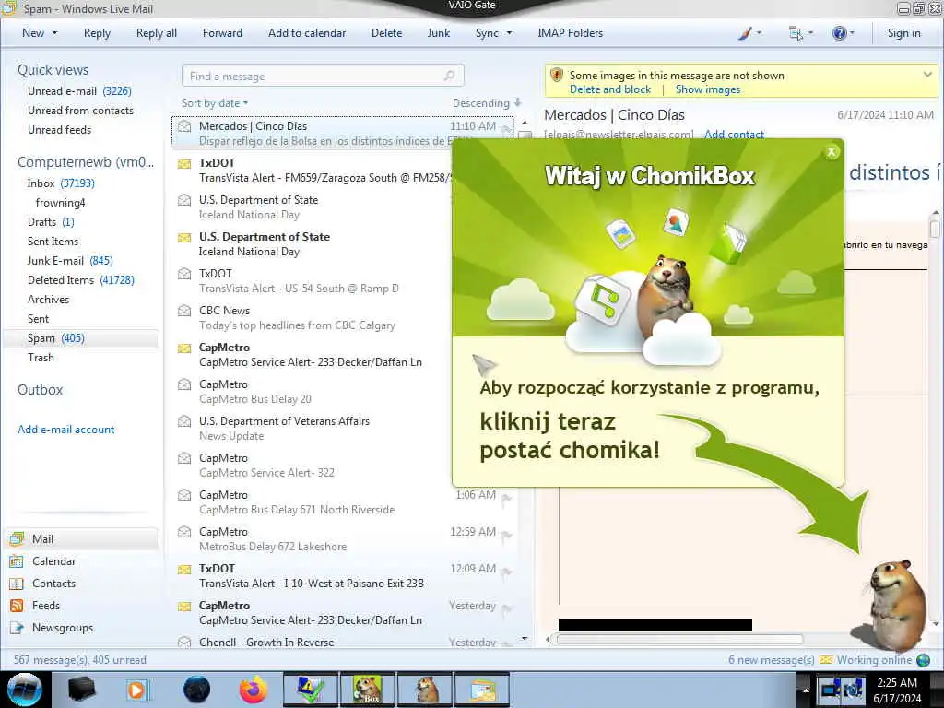Open Windows Media Player taskbar icon

coord(138,690)
